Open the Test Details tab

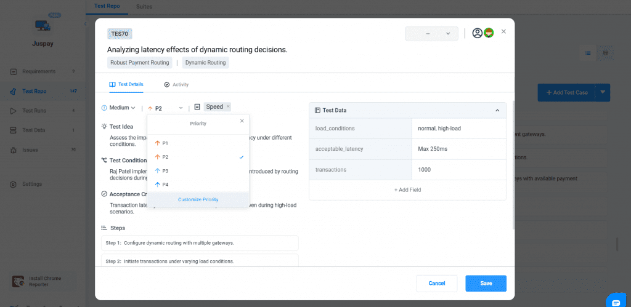[126, 84]
